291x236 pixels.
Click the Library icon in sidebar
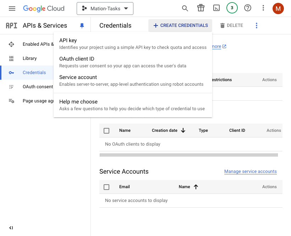click(x=11, y=58)
